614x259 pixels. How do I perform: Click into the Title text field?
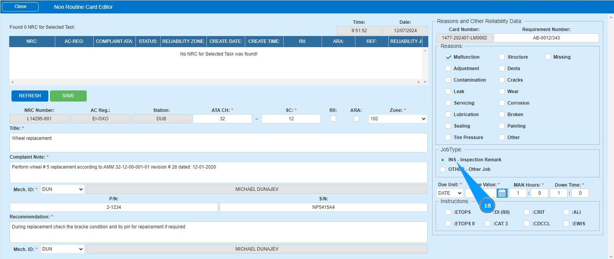[x=218, y=143]
